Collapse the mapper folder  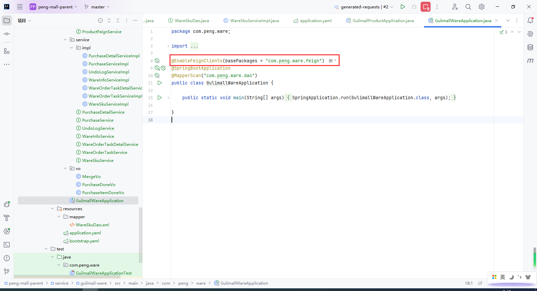tap(59, 217)
